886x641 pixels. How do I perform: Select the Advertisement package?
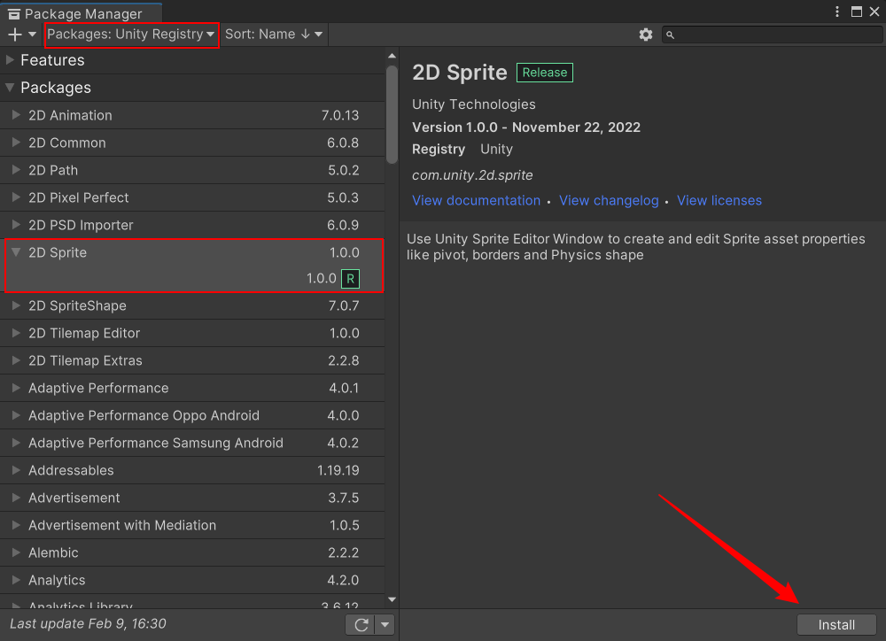pyautogui.click(x=192, y=498)
